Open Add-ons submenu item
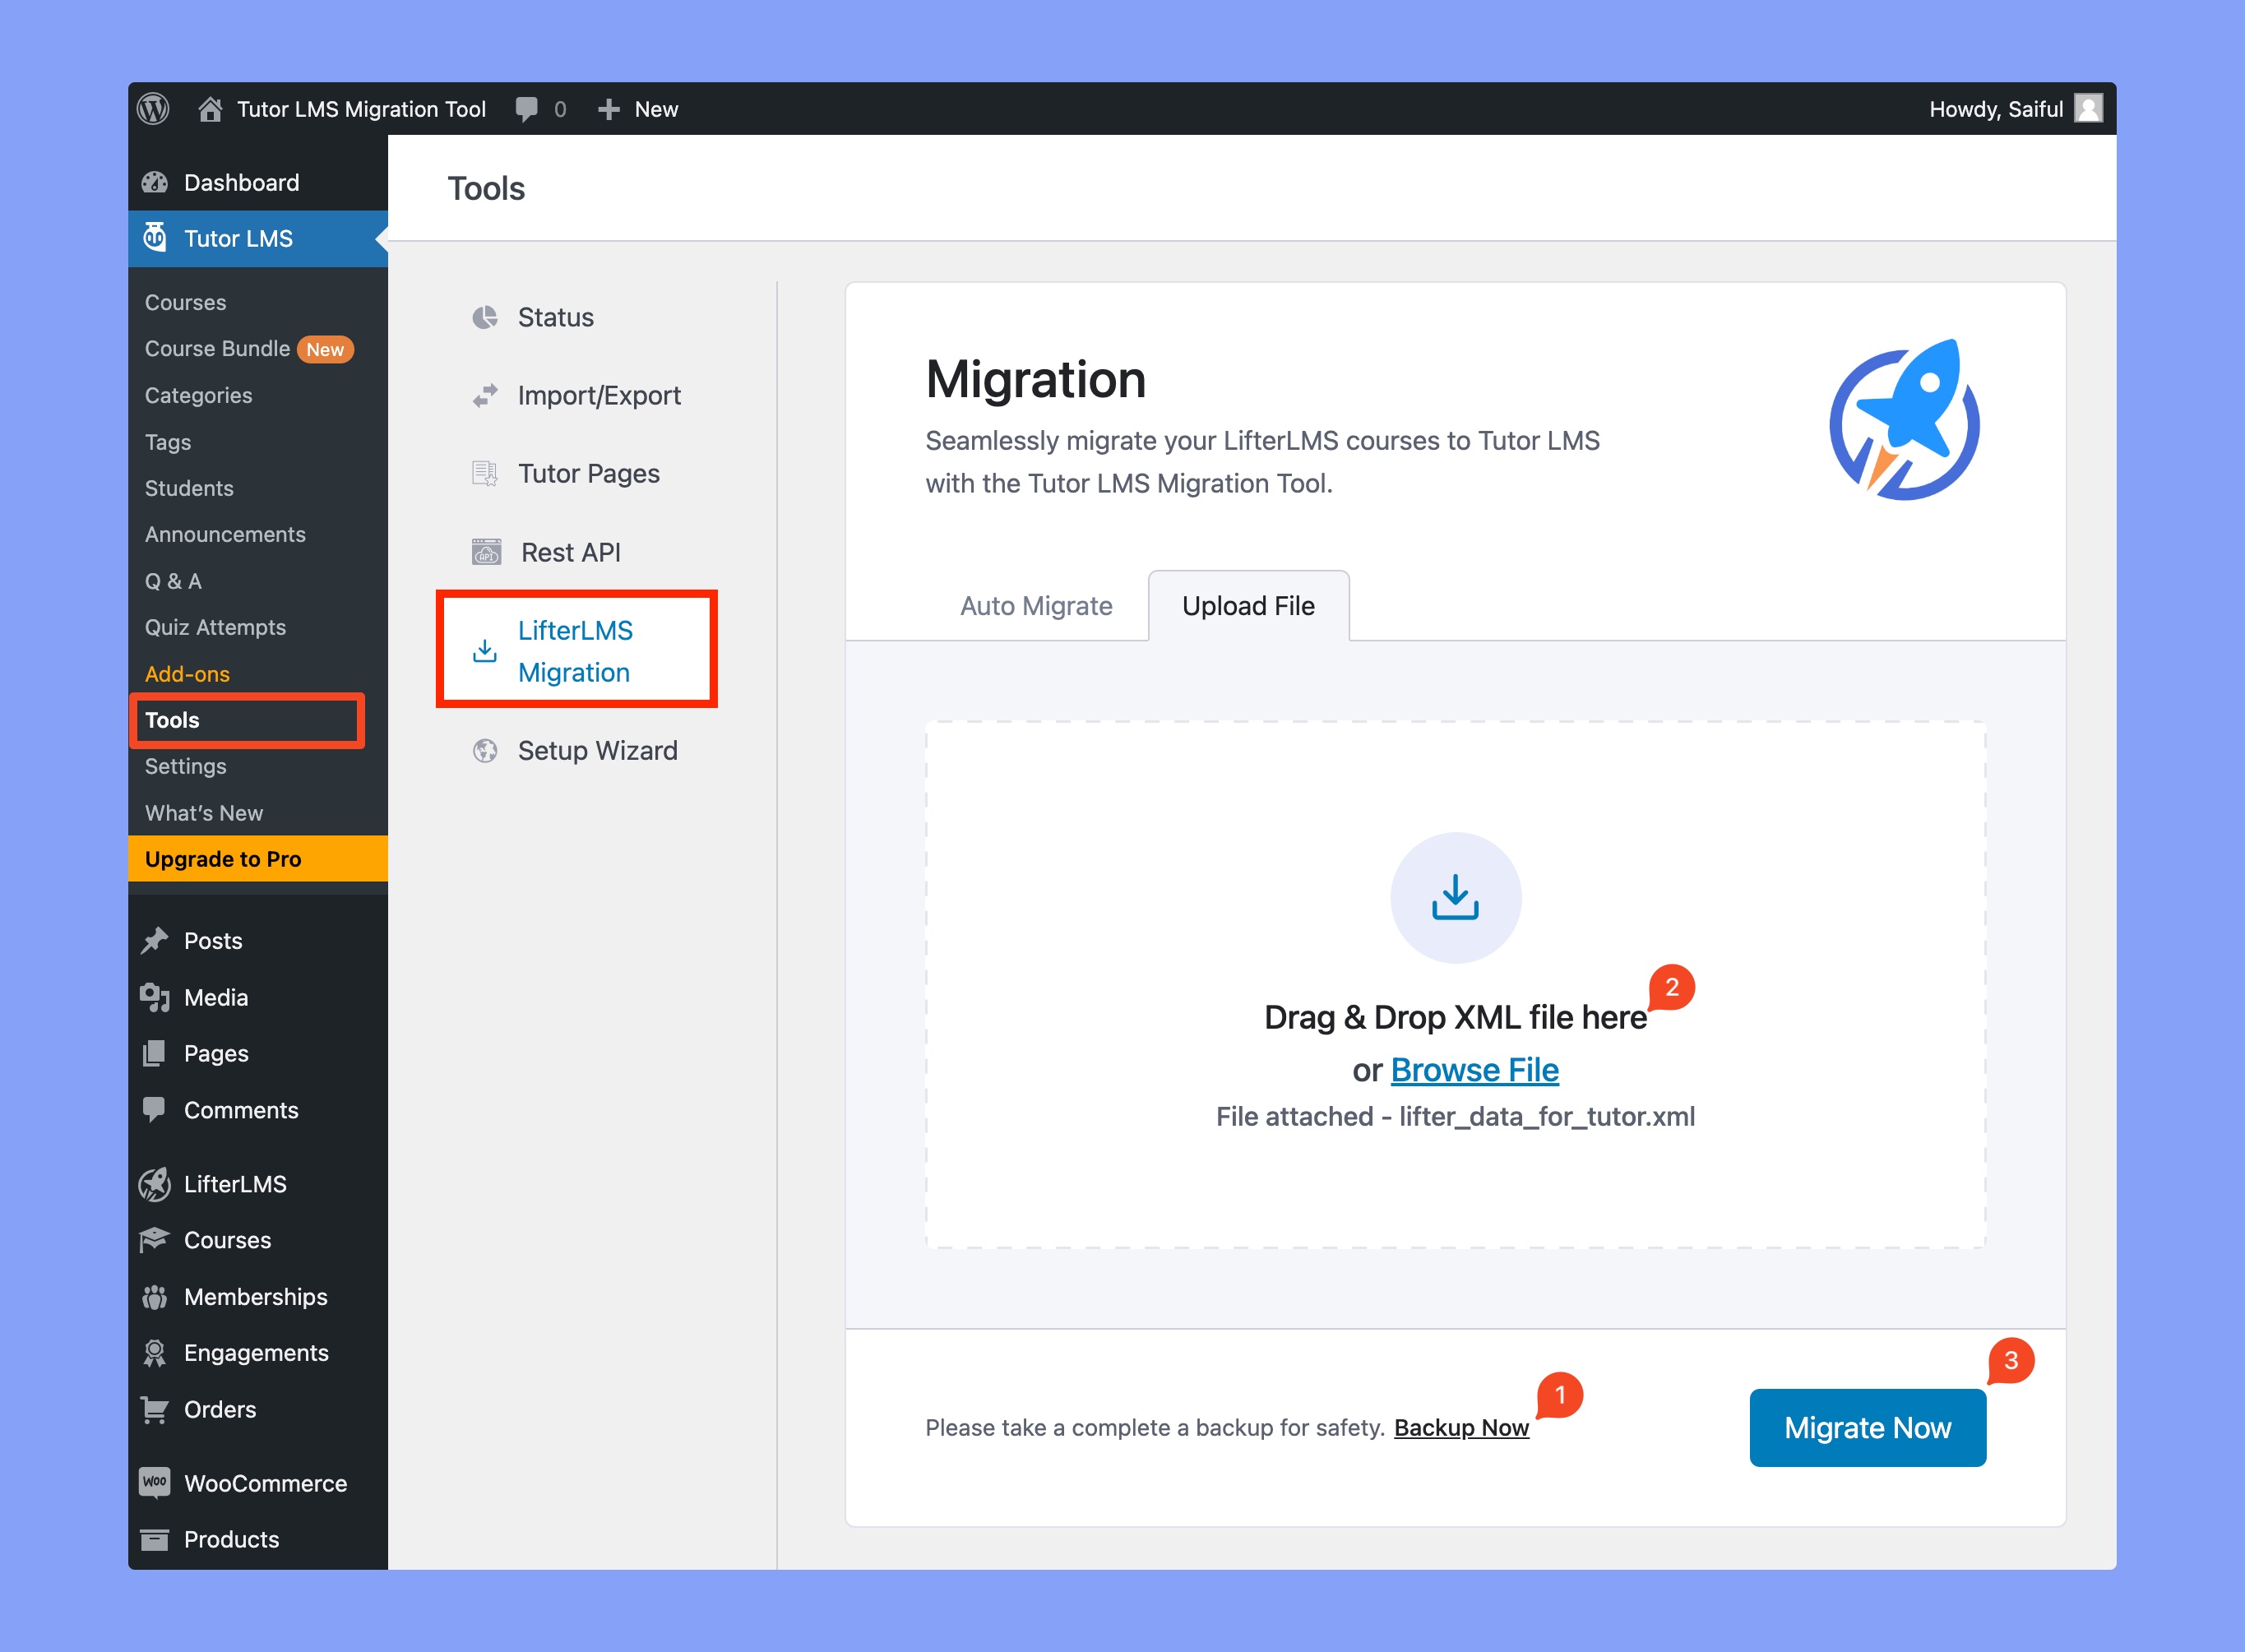Viewport: 2245px width, 1652px height. pos(187,674)
